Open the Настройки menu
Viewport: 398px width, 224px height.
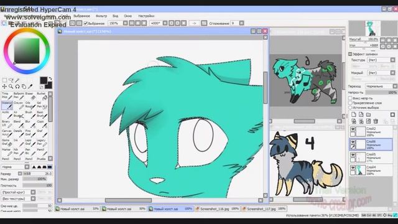[x=146, y=16]
